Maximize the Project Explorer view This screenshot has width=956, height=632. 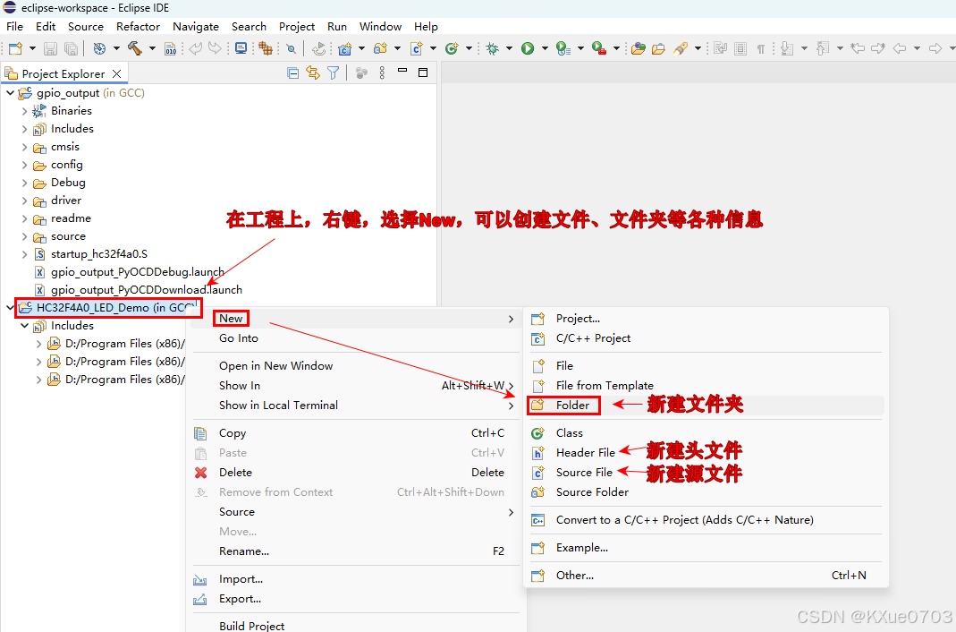pos(423,73)
